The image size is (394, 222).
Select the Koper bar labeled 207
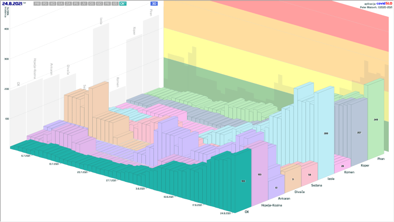click(359, 133)
